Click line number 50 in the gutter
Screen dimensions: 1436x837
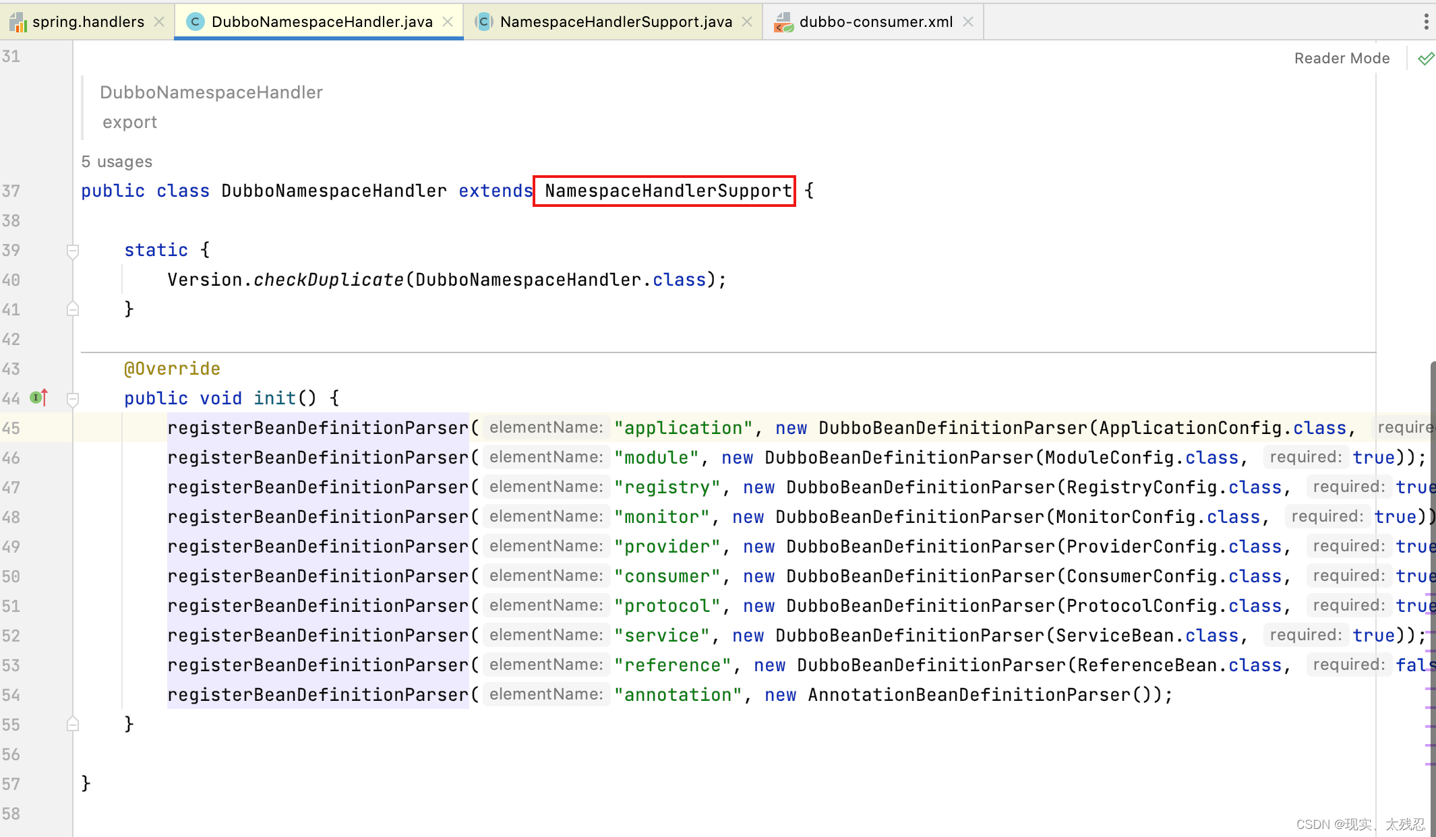[x=11, y=577]
